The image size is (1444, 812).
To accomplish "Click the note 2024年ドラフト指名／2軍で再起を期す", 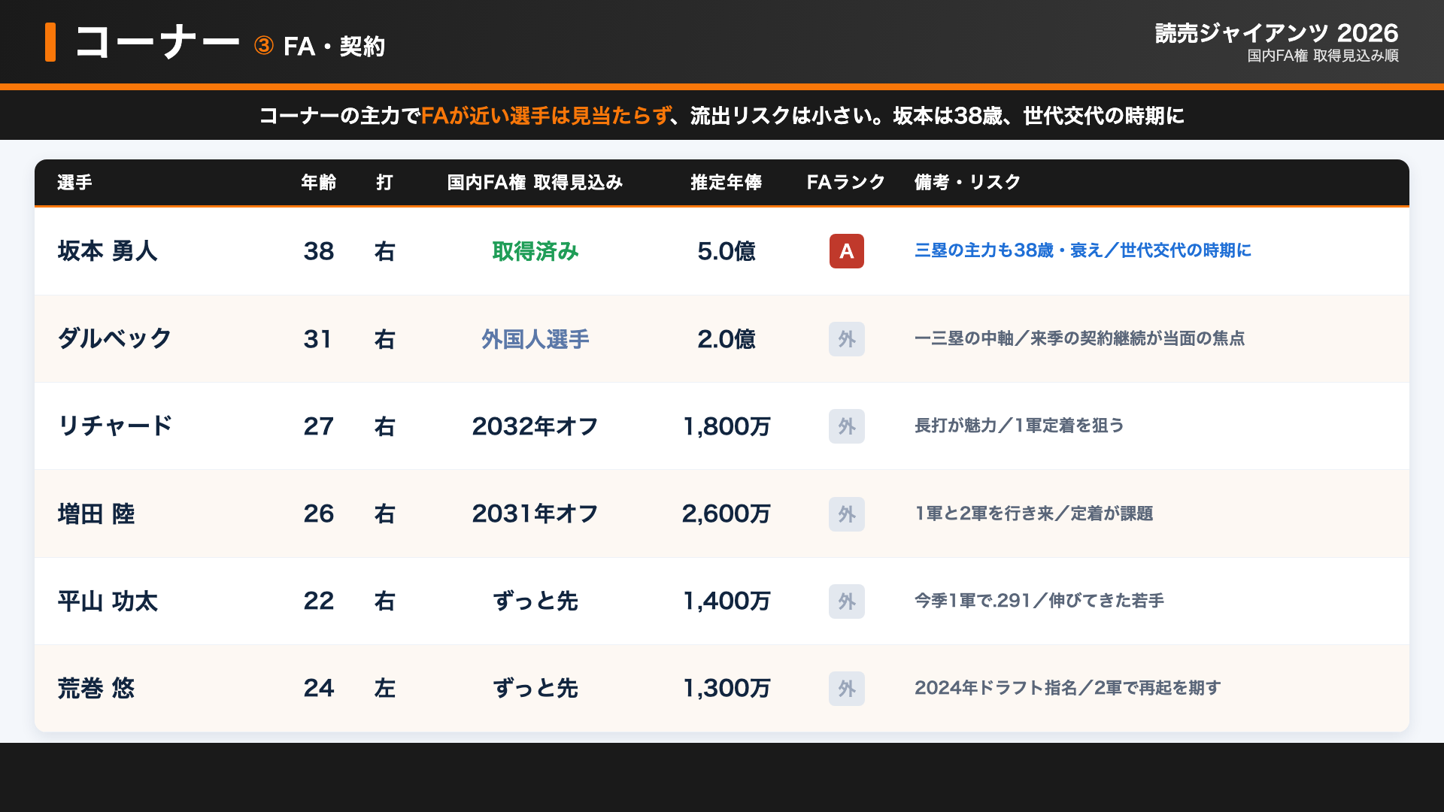I will (1067, 688).
